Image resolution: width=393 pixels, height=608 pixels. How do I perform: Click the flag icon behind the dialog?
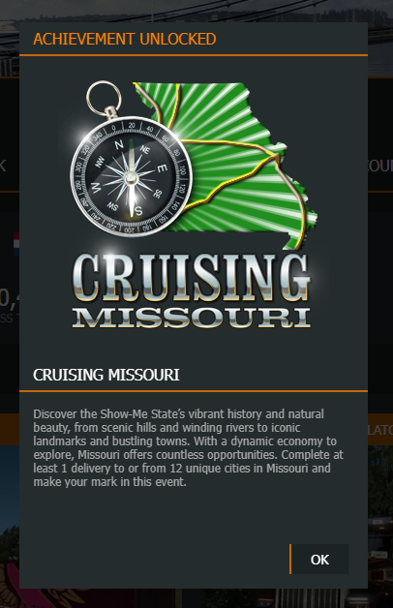tap(16, 244)
